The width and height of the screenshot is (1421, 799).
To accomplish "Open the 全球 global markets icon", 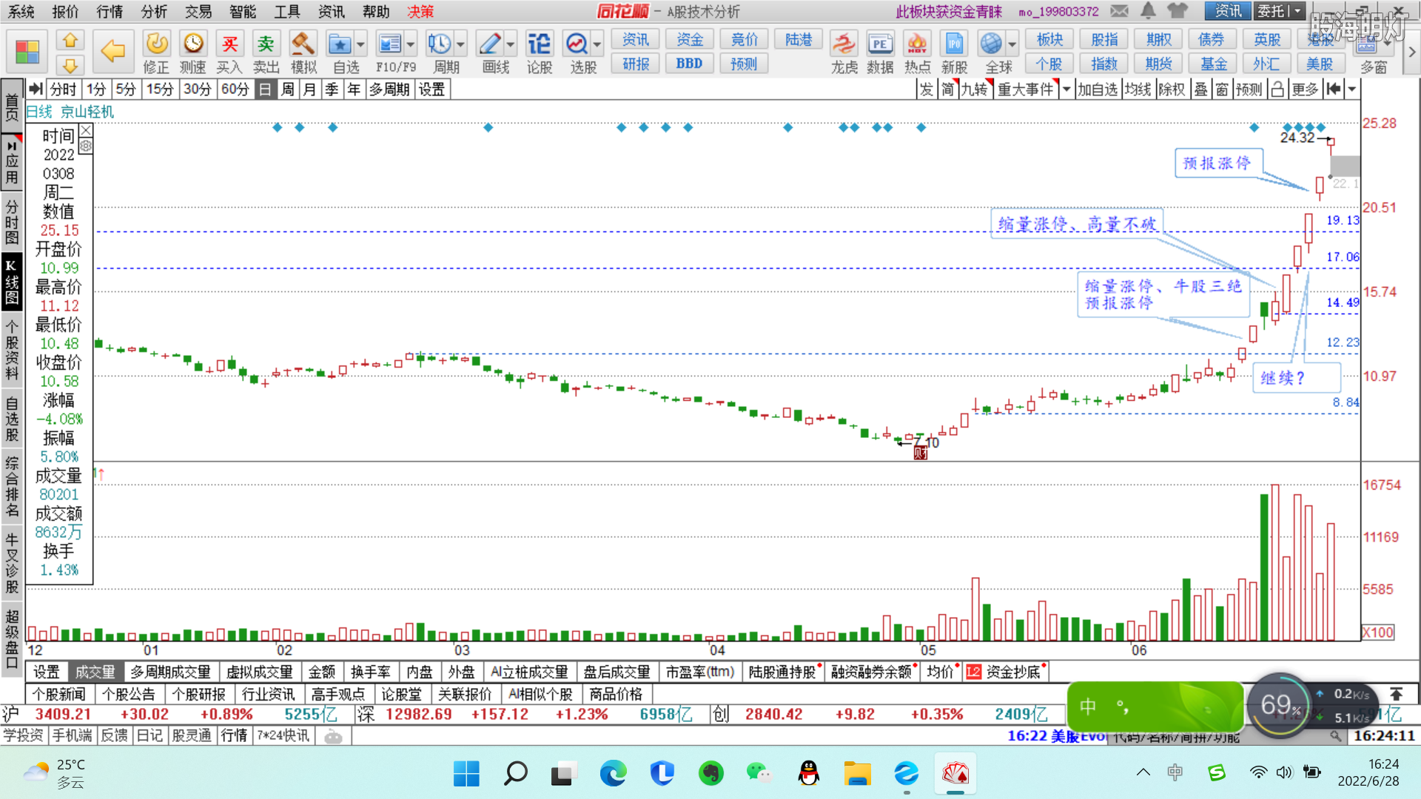I will coord(992,52).
